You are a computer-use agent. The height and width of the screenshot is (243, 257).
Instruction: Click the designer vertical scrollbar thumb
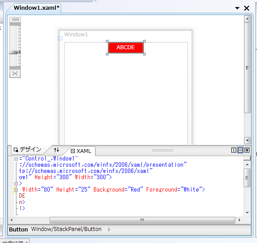click(x=247, y=67)
